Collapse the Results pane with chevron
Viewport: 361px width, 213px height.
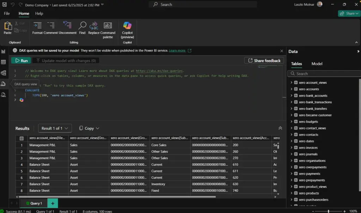coord(280,128)
